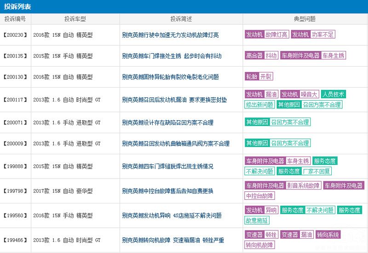The width and height of the screenshot is (368, 253).
Task: Select complaint number 【200130】
Action: [x=15, y=77]
